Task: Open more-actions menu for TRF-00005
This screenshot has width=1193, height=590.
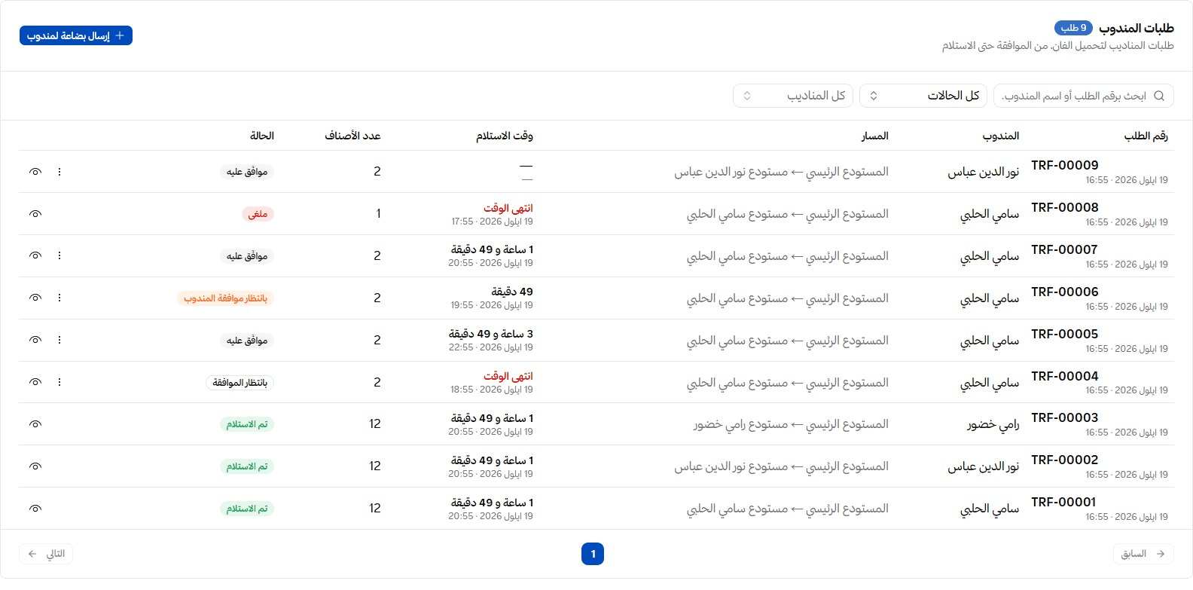Action: tap(59, 340)
